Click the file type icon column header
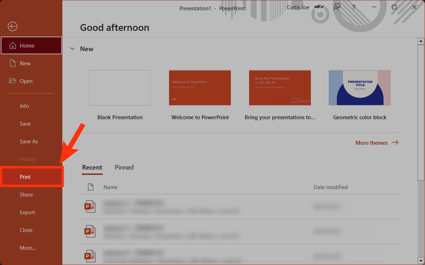The height and width of the screenshot is (265, 425). (x=91, y=187)
